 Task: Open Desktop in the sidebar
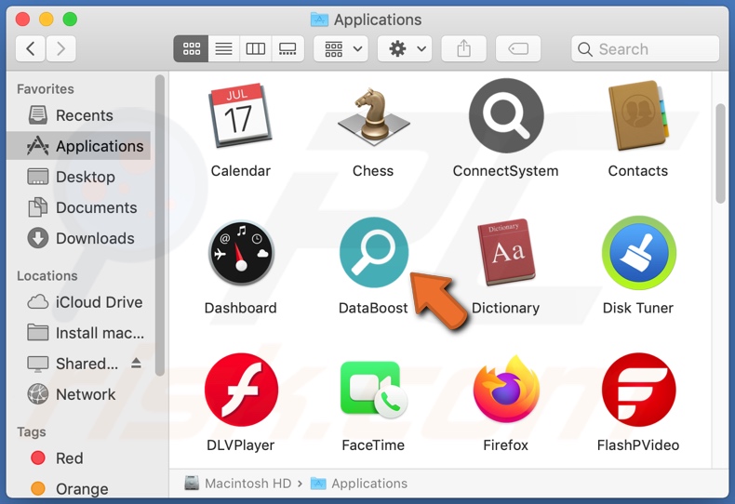click(79, 177)
